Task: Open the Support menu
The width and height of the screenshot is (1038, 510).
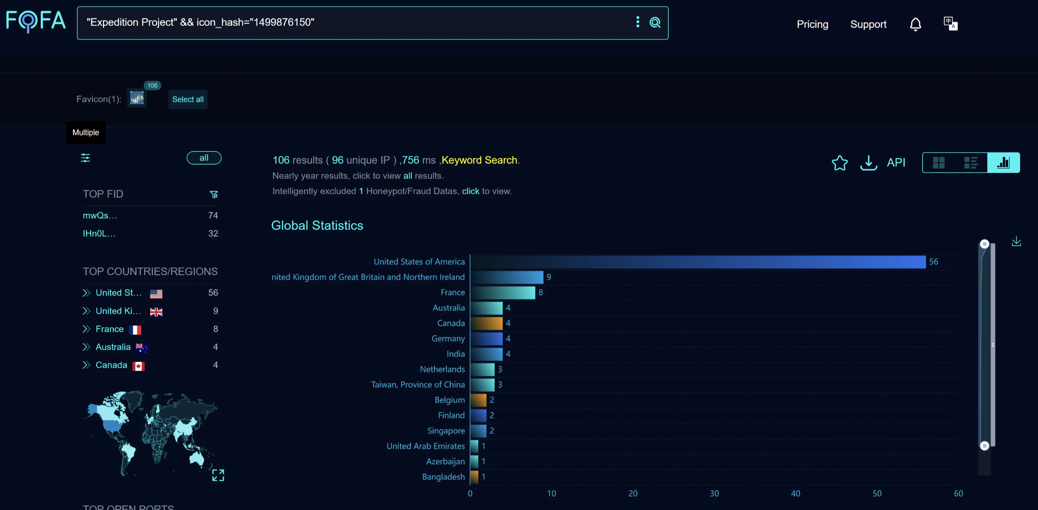Action: [868, 24]
